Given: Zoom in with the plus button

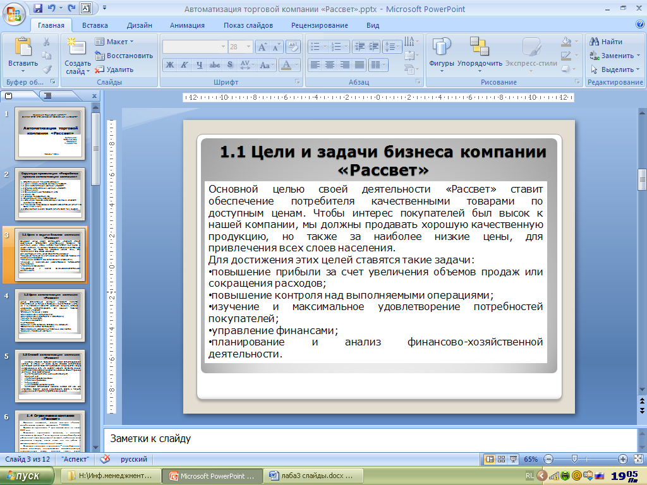Looking at the screenshot, I should tap(622, 459).
